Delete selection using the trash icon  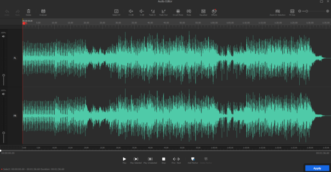pos(29,11)
